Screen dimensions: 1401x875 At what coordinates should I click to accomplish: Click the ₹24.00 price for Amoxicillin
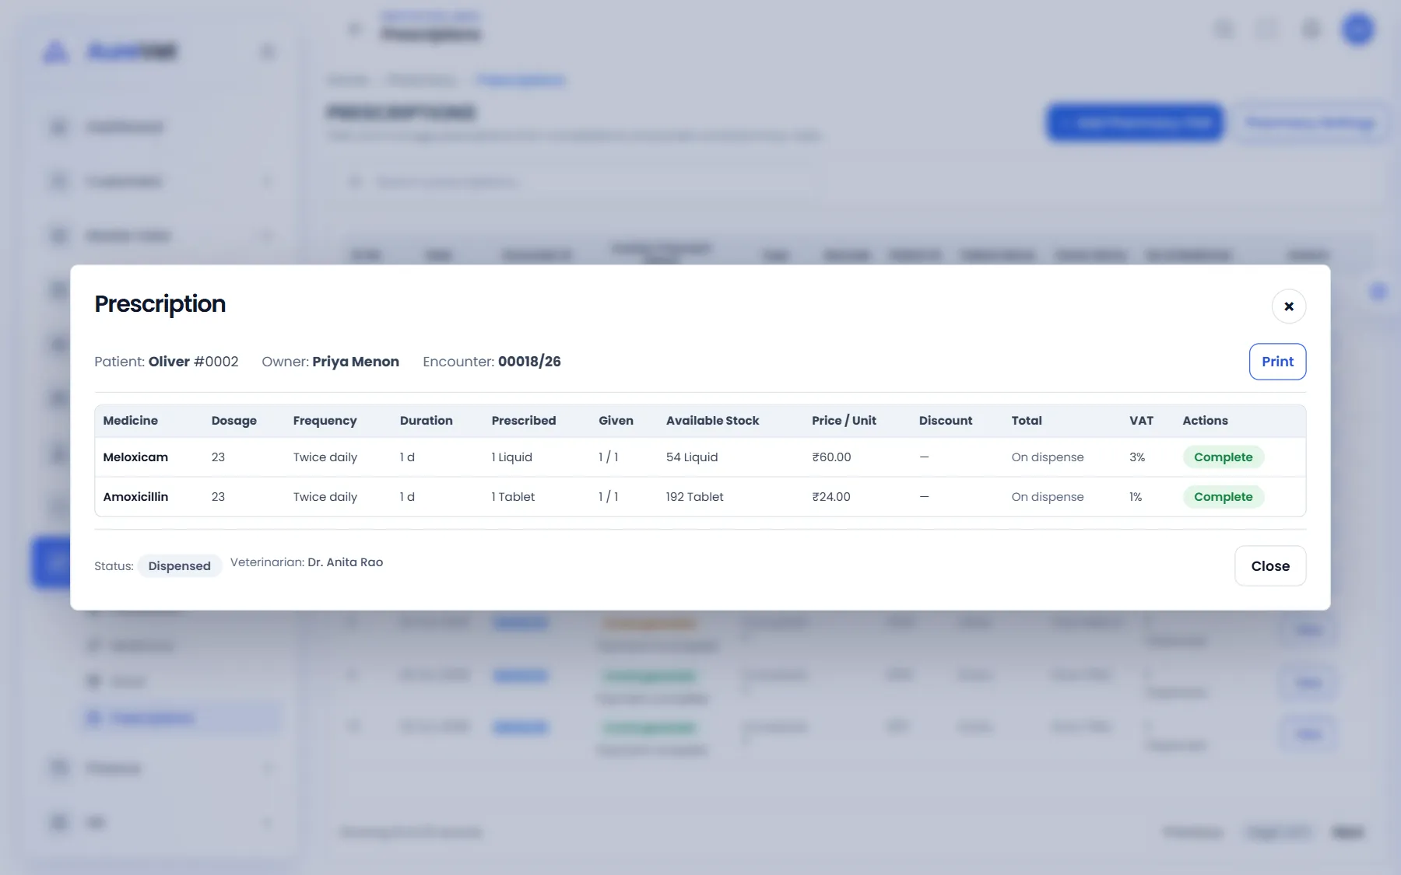[830, 497]
